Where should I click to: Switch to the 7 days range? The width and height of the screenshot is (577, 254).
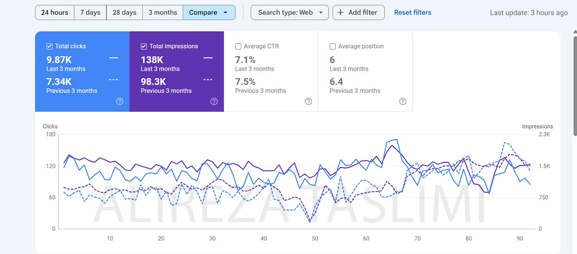point(90,12)
